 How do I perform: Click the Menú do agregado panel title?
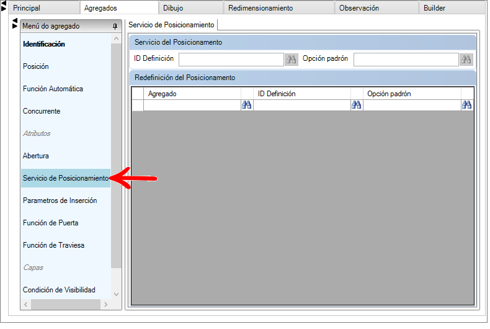point(51,26)
